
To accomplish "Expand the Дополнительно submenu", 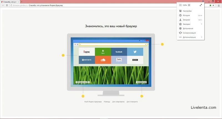I will pos(191,37).
